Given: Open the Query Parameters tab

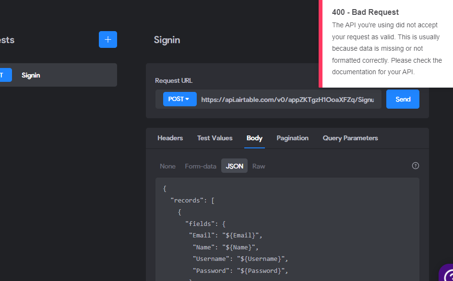Looking at the screenshot, I should tap(350, 138).
